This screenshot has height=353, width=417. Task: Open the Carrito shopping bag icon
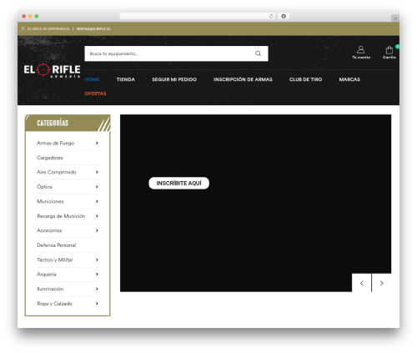(x=389, y=53)
